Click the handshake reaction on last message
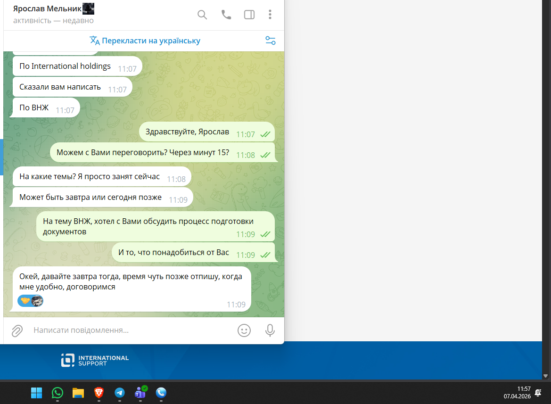 coord(30,301)
